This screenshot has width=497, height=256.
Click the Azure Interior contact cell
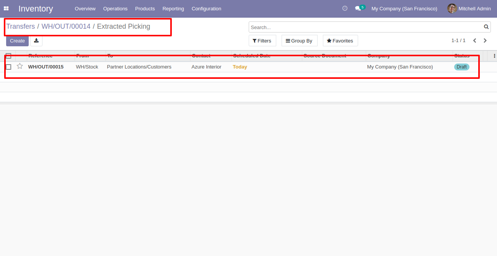pos(207,67)
